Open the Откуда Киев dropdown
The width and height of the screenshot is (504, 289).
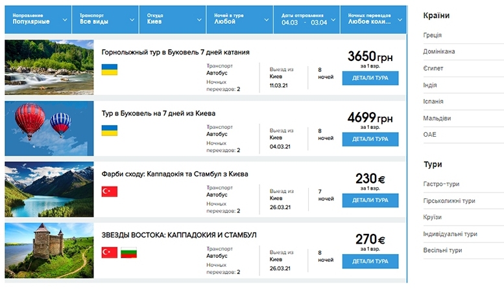click(x=173, y=19)
